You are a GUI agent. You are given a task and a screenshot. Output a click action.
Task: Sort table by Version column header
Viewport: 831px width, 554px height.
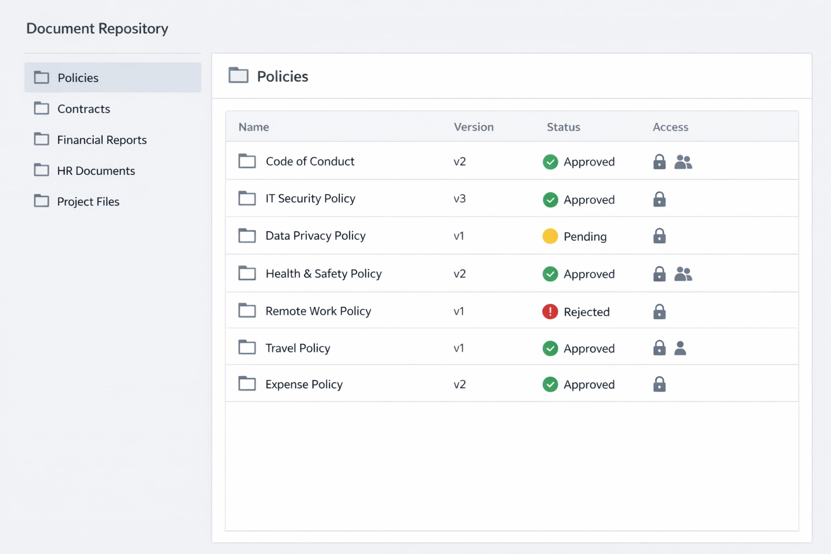pyautogui.click(x=473, y=127)
